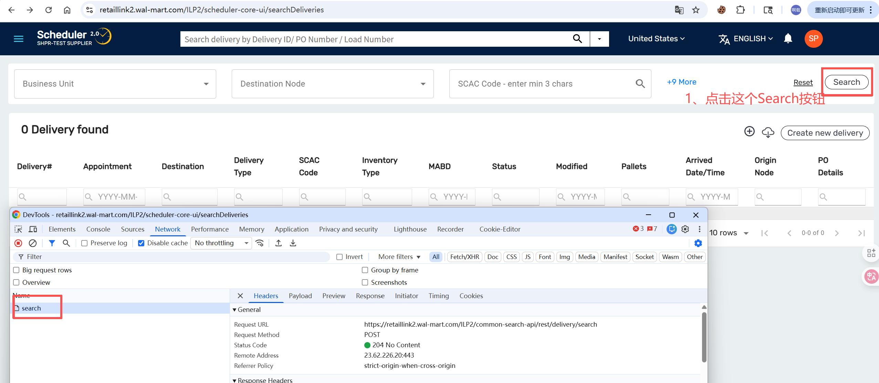Open the Payload tab
Screen dimensions: 879x383
[300, 296]
